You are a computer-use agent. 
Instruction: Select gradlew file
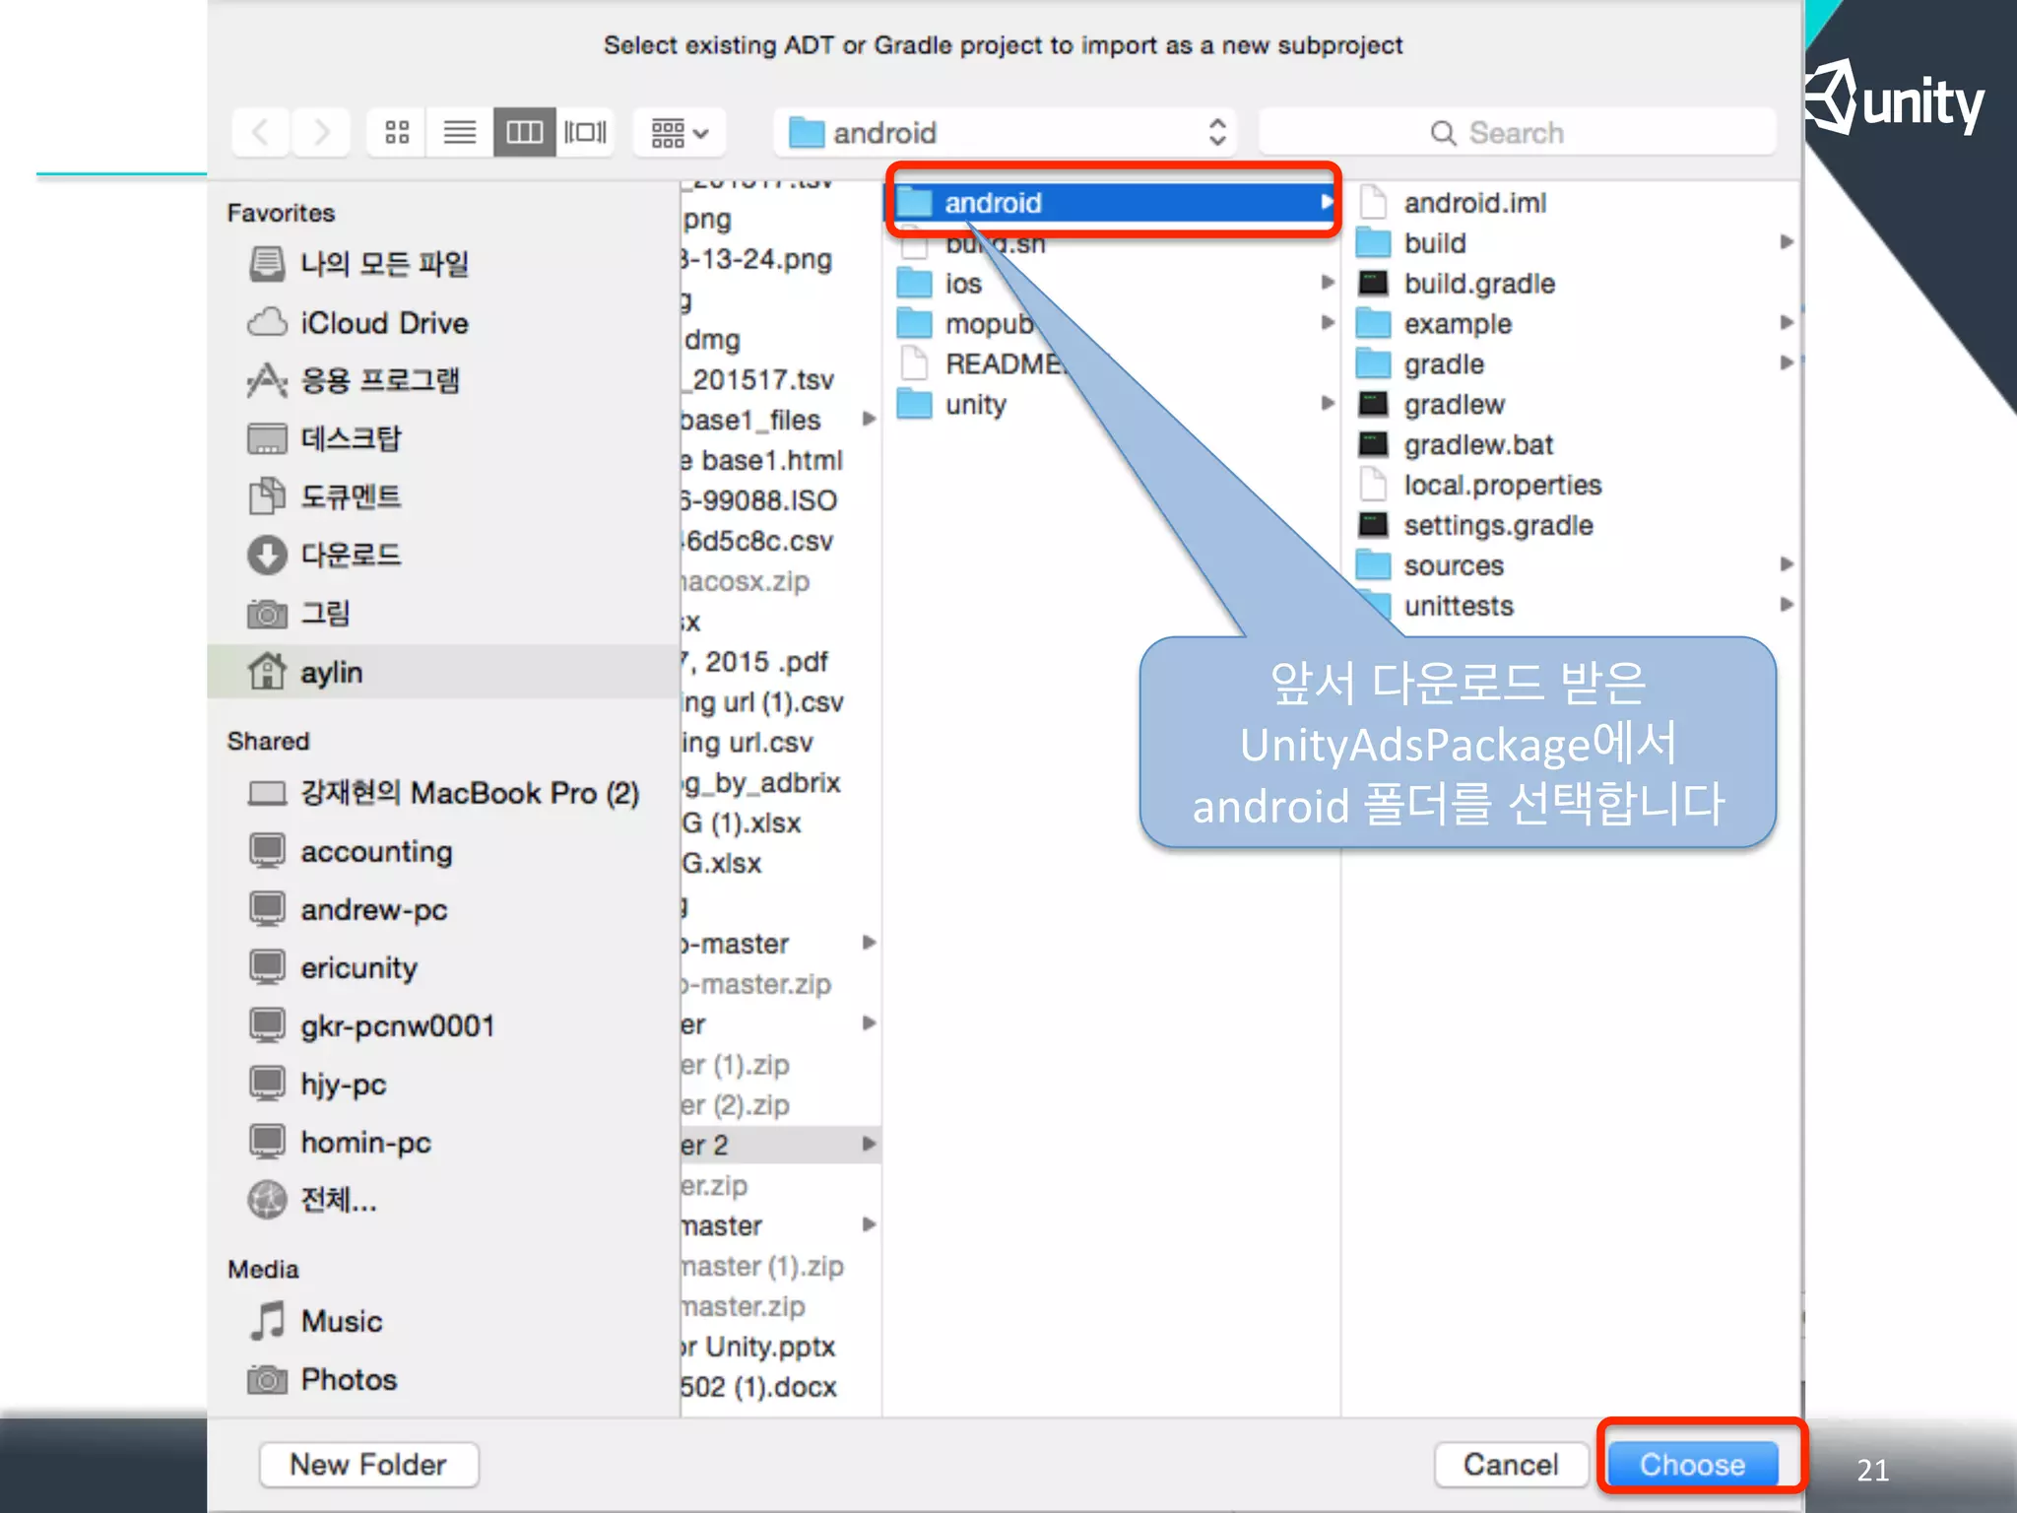[x=1432, y=405]
